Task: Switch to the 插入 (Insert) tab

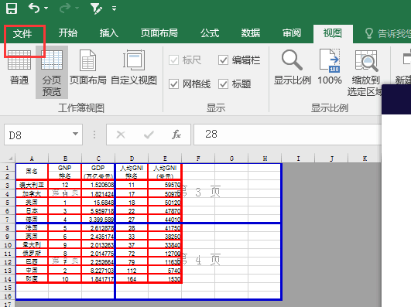Action: point(109,33)
